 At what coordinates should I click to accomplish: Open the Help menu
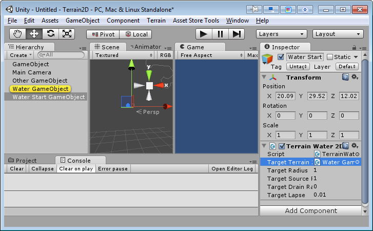[262, 21]
